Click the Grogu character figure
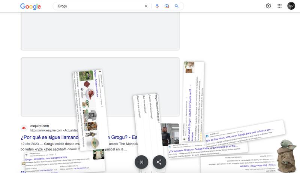The width and height of the screenshot is (300, 173). pyautogui.click(x=286, y=155)
